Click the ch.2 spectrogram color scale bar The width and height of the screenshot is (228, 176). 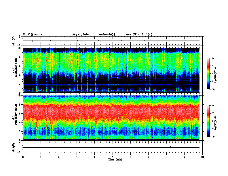pyautogui.click(x=208, y=121)
